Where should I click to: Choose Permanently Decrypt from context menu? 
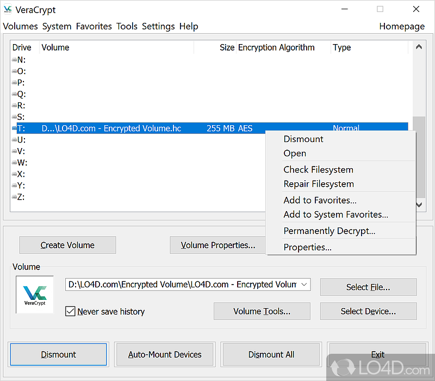tap(329, 231)
